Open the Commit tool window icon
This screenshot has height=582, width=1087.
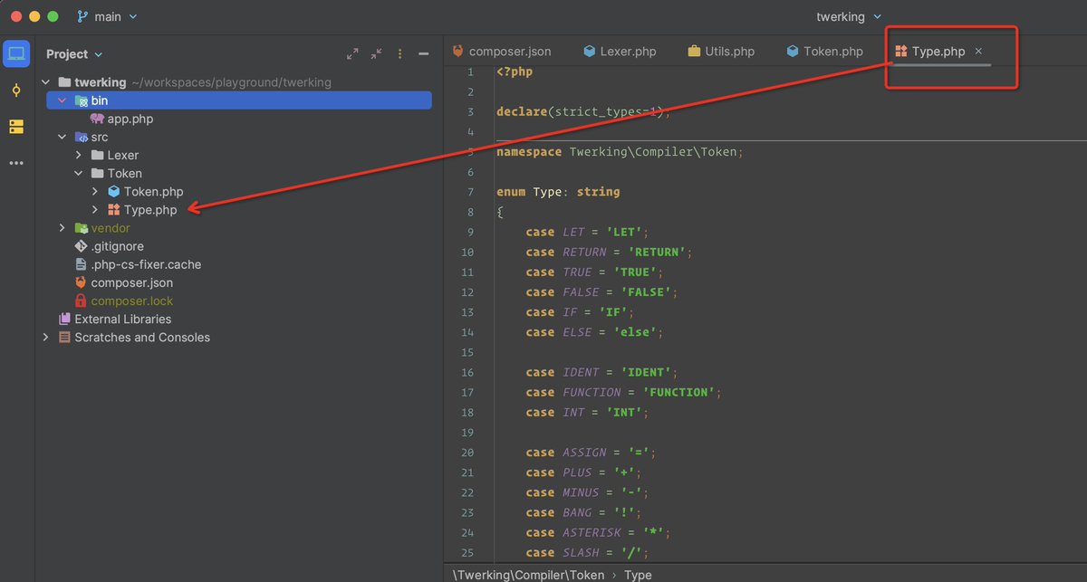(x=16, y=91)
